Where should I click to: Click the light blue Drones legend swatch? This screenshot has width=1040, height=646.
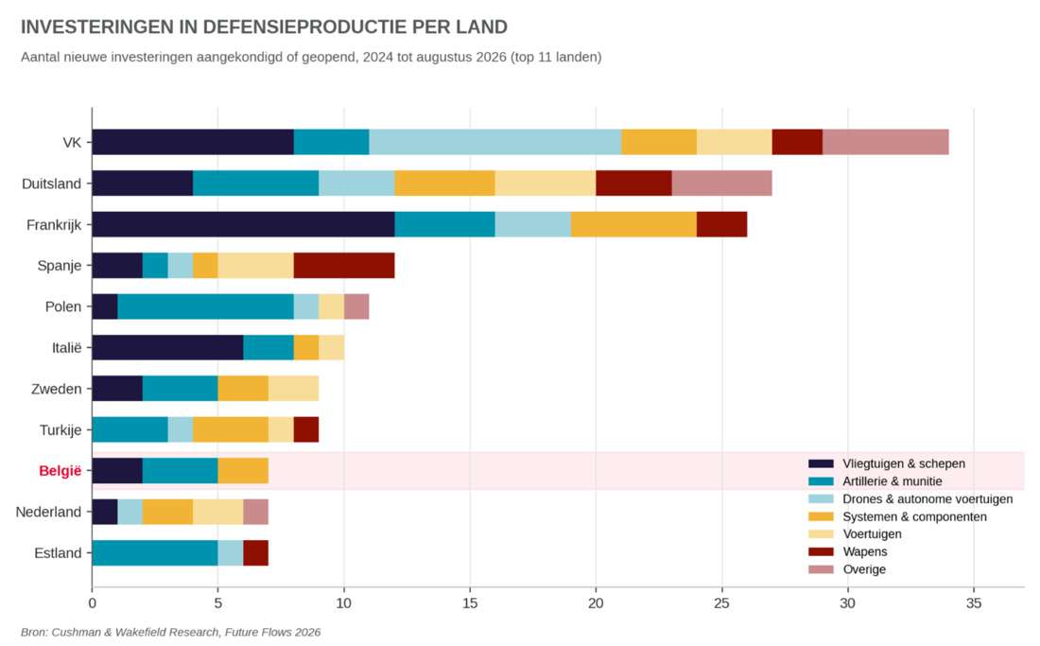821,498
